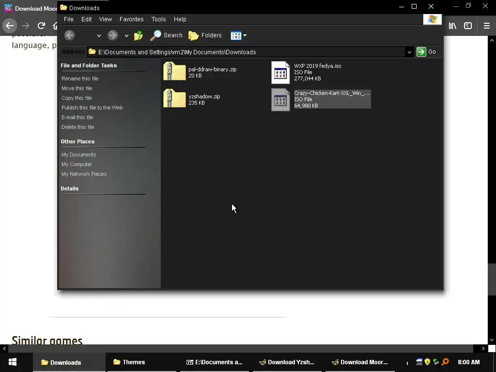496x372 pixels.
Task: Open the View menu
Action: coord(105,19)
